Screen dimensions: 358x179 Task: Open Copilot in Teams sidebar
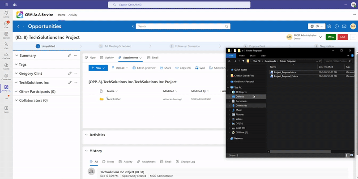(6, 66)
